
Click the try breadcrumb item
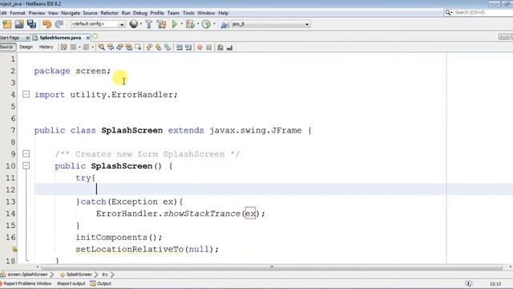[x=105, y=275]
